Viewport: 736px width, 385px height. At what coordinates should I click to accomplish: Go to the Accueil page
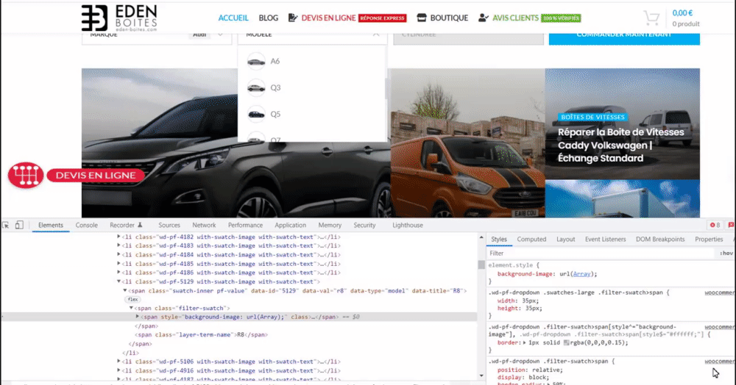233,18
